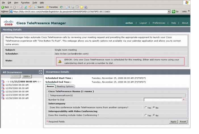Screen dimensions: 199x134
Task: Click the TelepresenceRoom32 room entry
Action: [117, 95]
